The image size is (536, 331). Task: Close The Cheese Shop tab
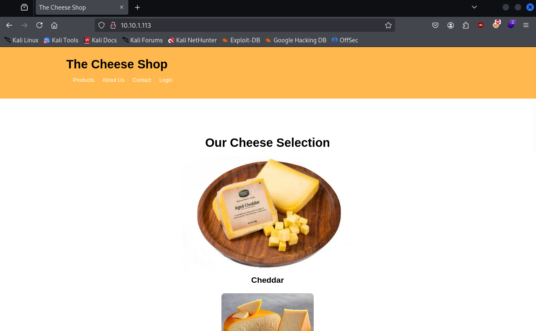pos(122,7)
